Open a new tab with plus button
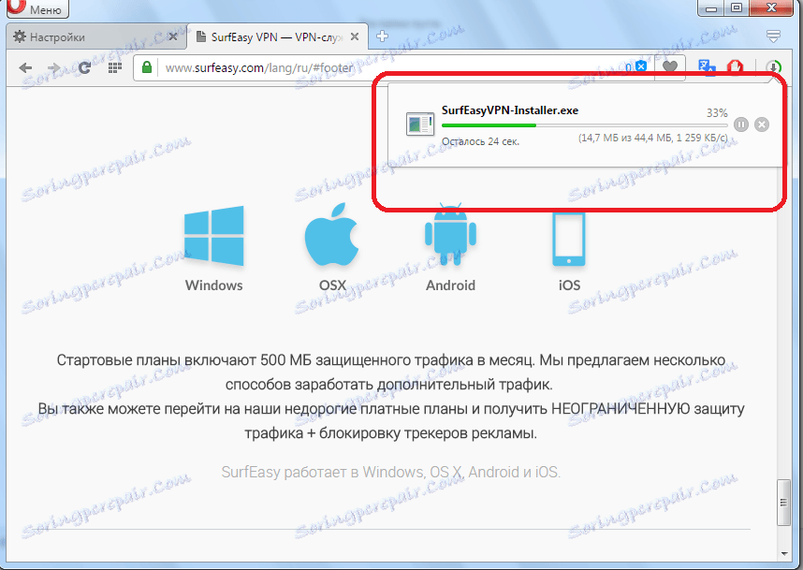The image size is (803, 570). point(382,36)
